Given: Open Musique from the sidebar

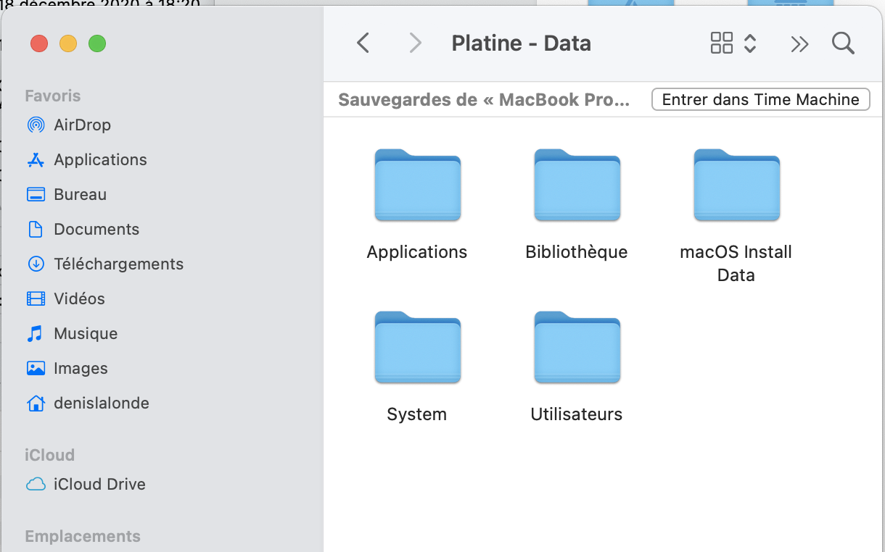Looking at the screenshot, I should point(85,333).
